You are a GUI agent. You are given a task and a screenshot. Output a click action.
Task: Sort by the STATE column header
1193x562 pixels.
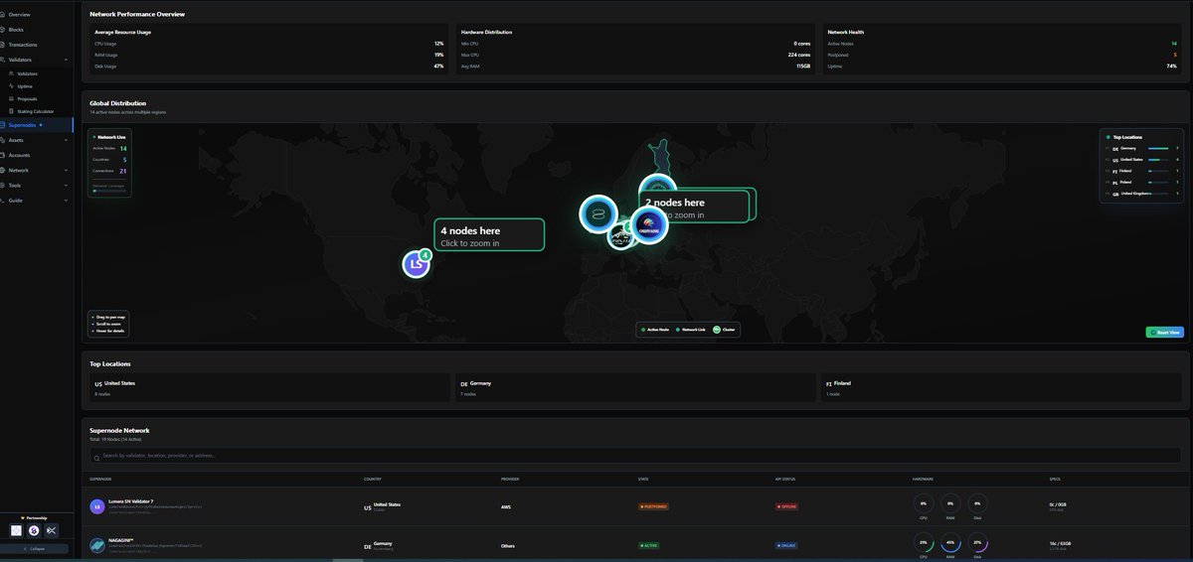pos(643,479)
